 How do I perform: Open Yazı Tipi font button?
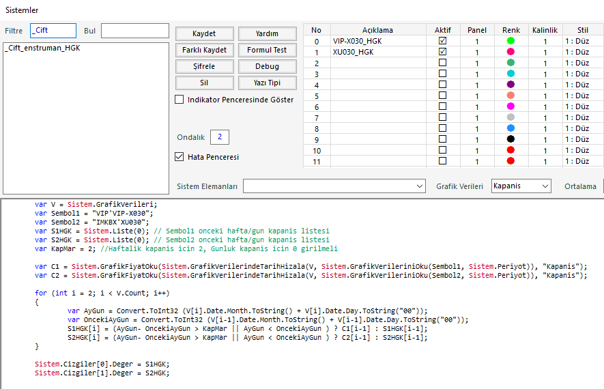click(267, 83)
